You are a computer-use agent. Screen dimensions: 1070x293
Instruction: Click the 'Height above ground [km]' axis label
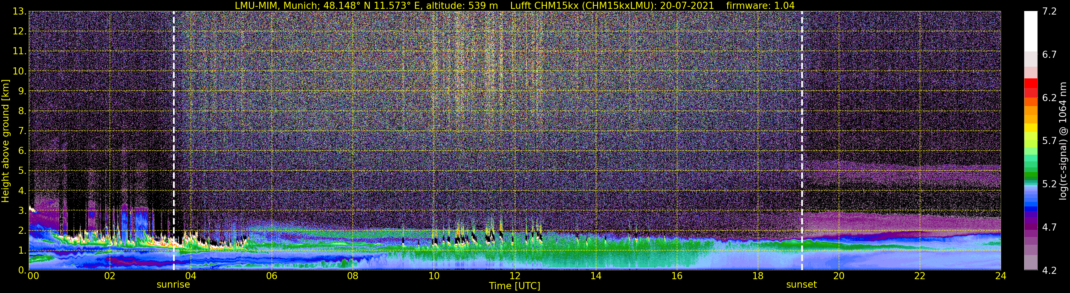(x=5, y=141)
